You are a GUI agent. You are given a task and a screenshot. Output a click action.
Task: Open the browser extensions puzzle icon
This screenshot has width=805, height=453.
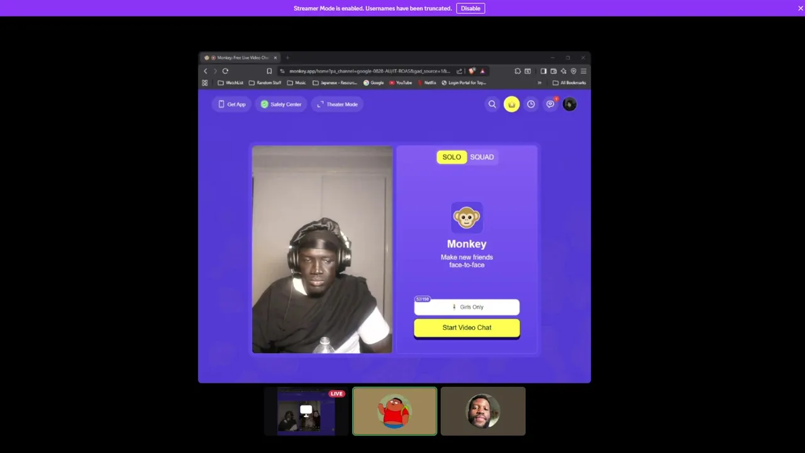pyautogui.click(x=518, y=71)
